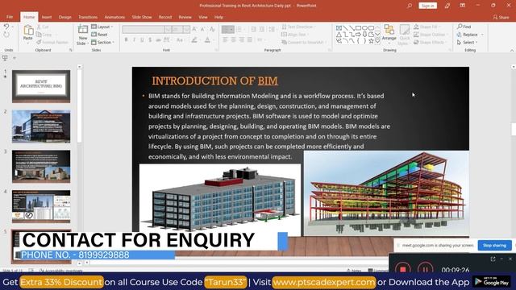Open the File menu
The height and width of the screenshot is (290, 516).
[x=10, y=17]
